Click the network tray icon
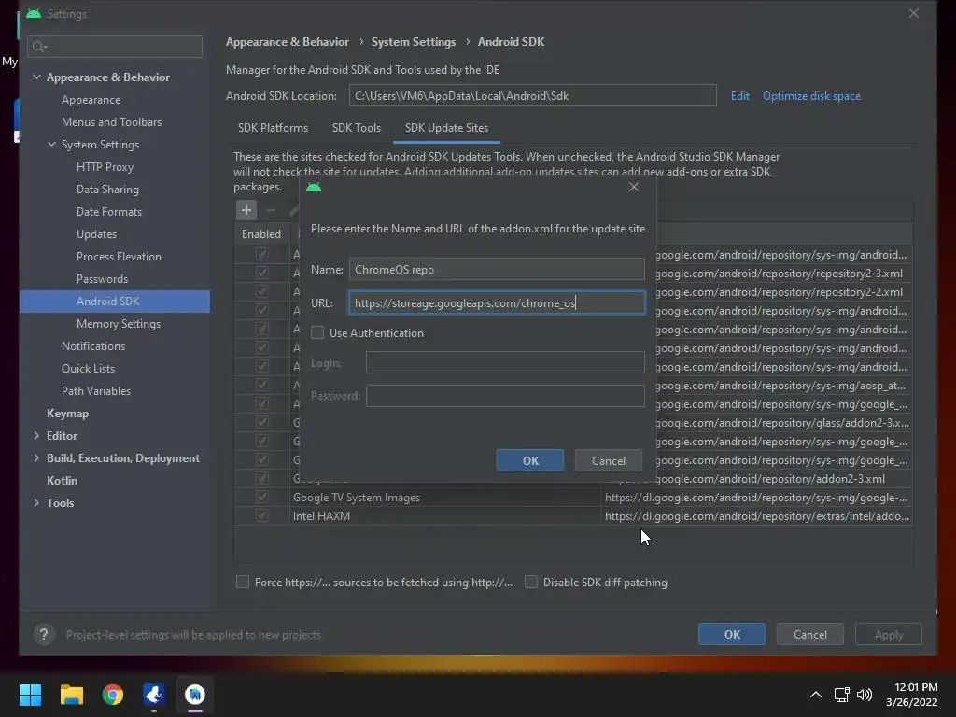956x717 pixels. pyautogui.click(x=842, y=695)
